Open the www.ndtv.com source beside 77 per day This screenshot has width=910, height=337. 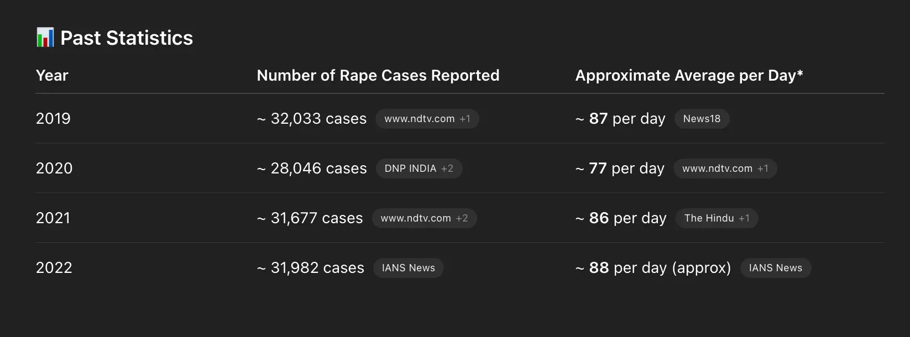[x=725, y=168]
